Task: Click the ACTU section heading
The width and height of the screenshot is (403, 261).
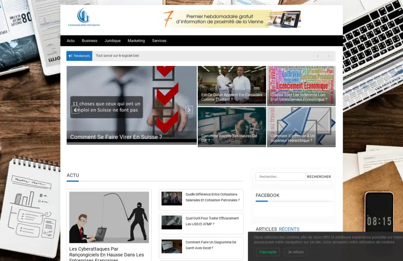Action: click(73, 176)
